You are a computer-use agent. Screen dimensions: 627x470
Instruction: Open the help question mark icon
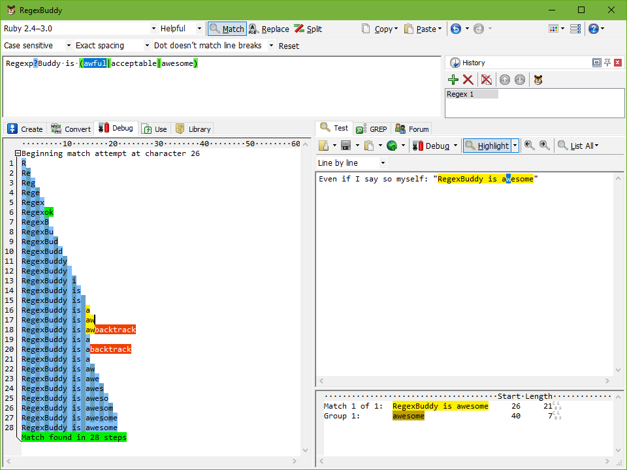pyautogui.click(x=593, y=29)
